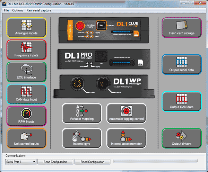The width and height of the screenshot is (208, 172).
Task: Open the Options menu
Action: (x=17, y=10)
